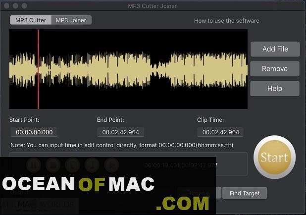The image size is (306, 215).
Task: Open the Help button
Action: (x=275, y=89)
